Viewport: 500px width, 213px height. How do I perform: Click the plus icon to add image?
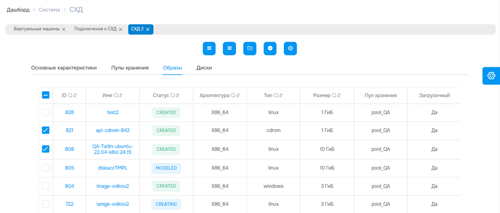pyautogui.click(x=270, y=48)
